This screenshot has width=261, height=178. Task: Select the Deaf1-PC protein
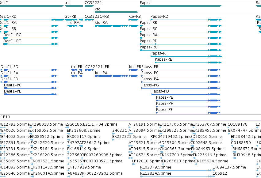coord(30,88)
